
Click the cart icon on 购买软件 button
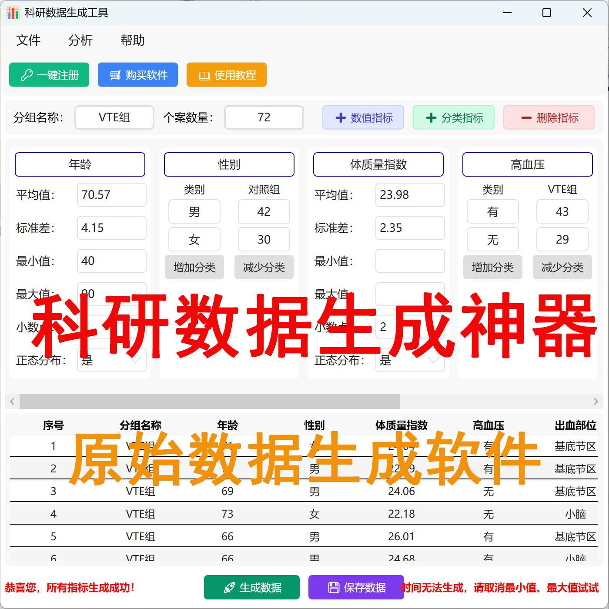[x=115, y=75]
